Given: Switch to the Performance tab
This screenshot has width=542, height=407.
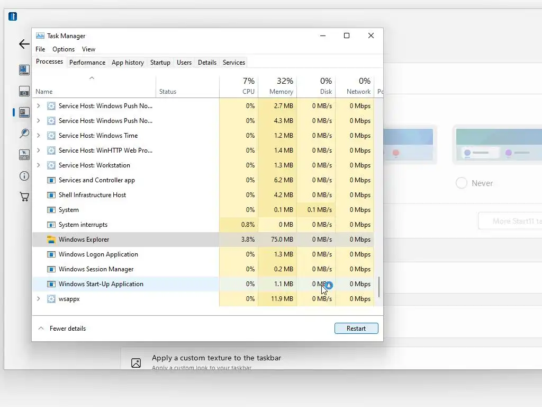Looking at the screenshot, I should coord(87,63).
